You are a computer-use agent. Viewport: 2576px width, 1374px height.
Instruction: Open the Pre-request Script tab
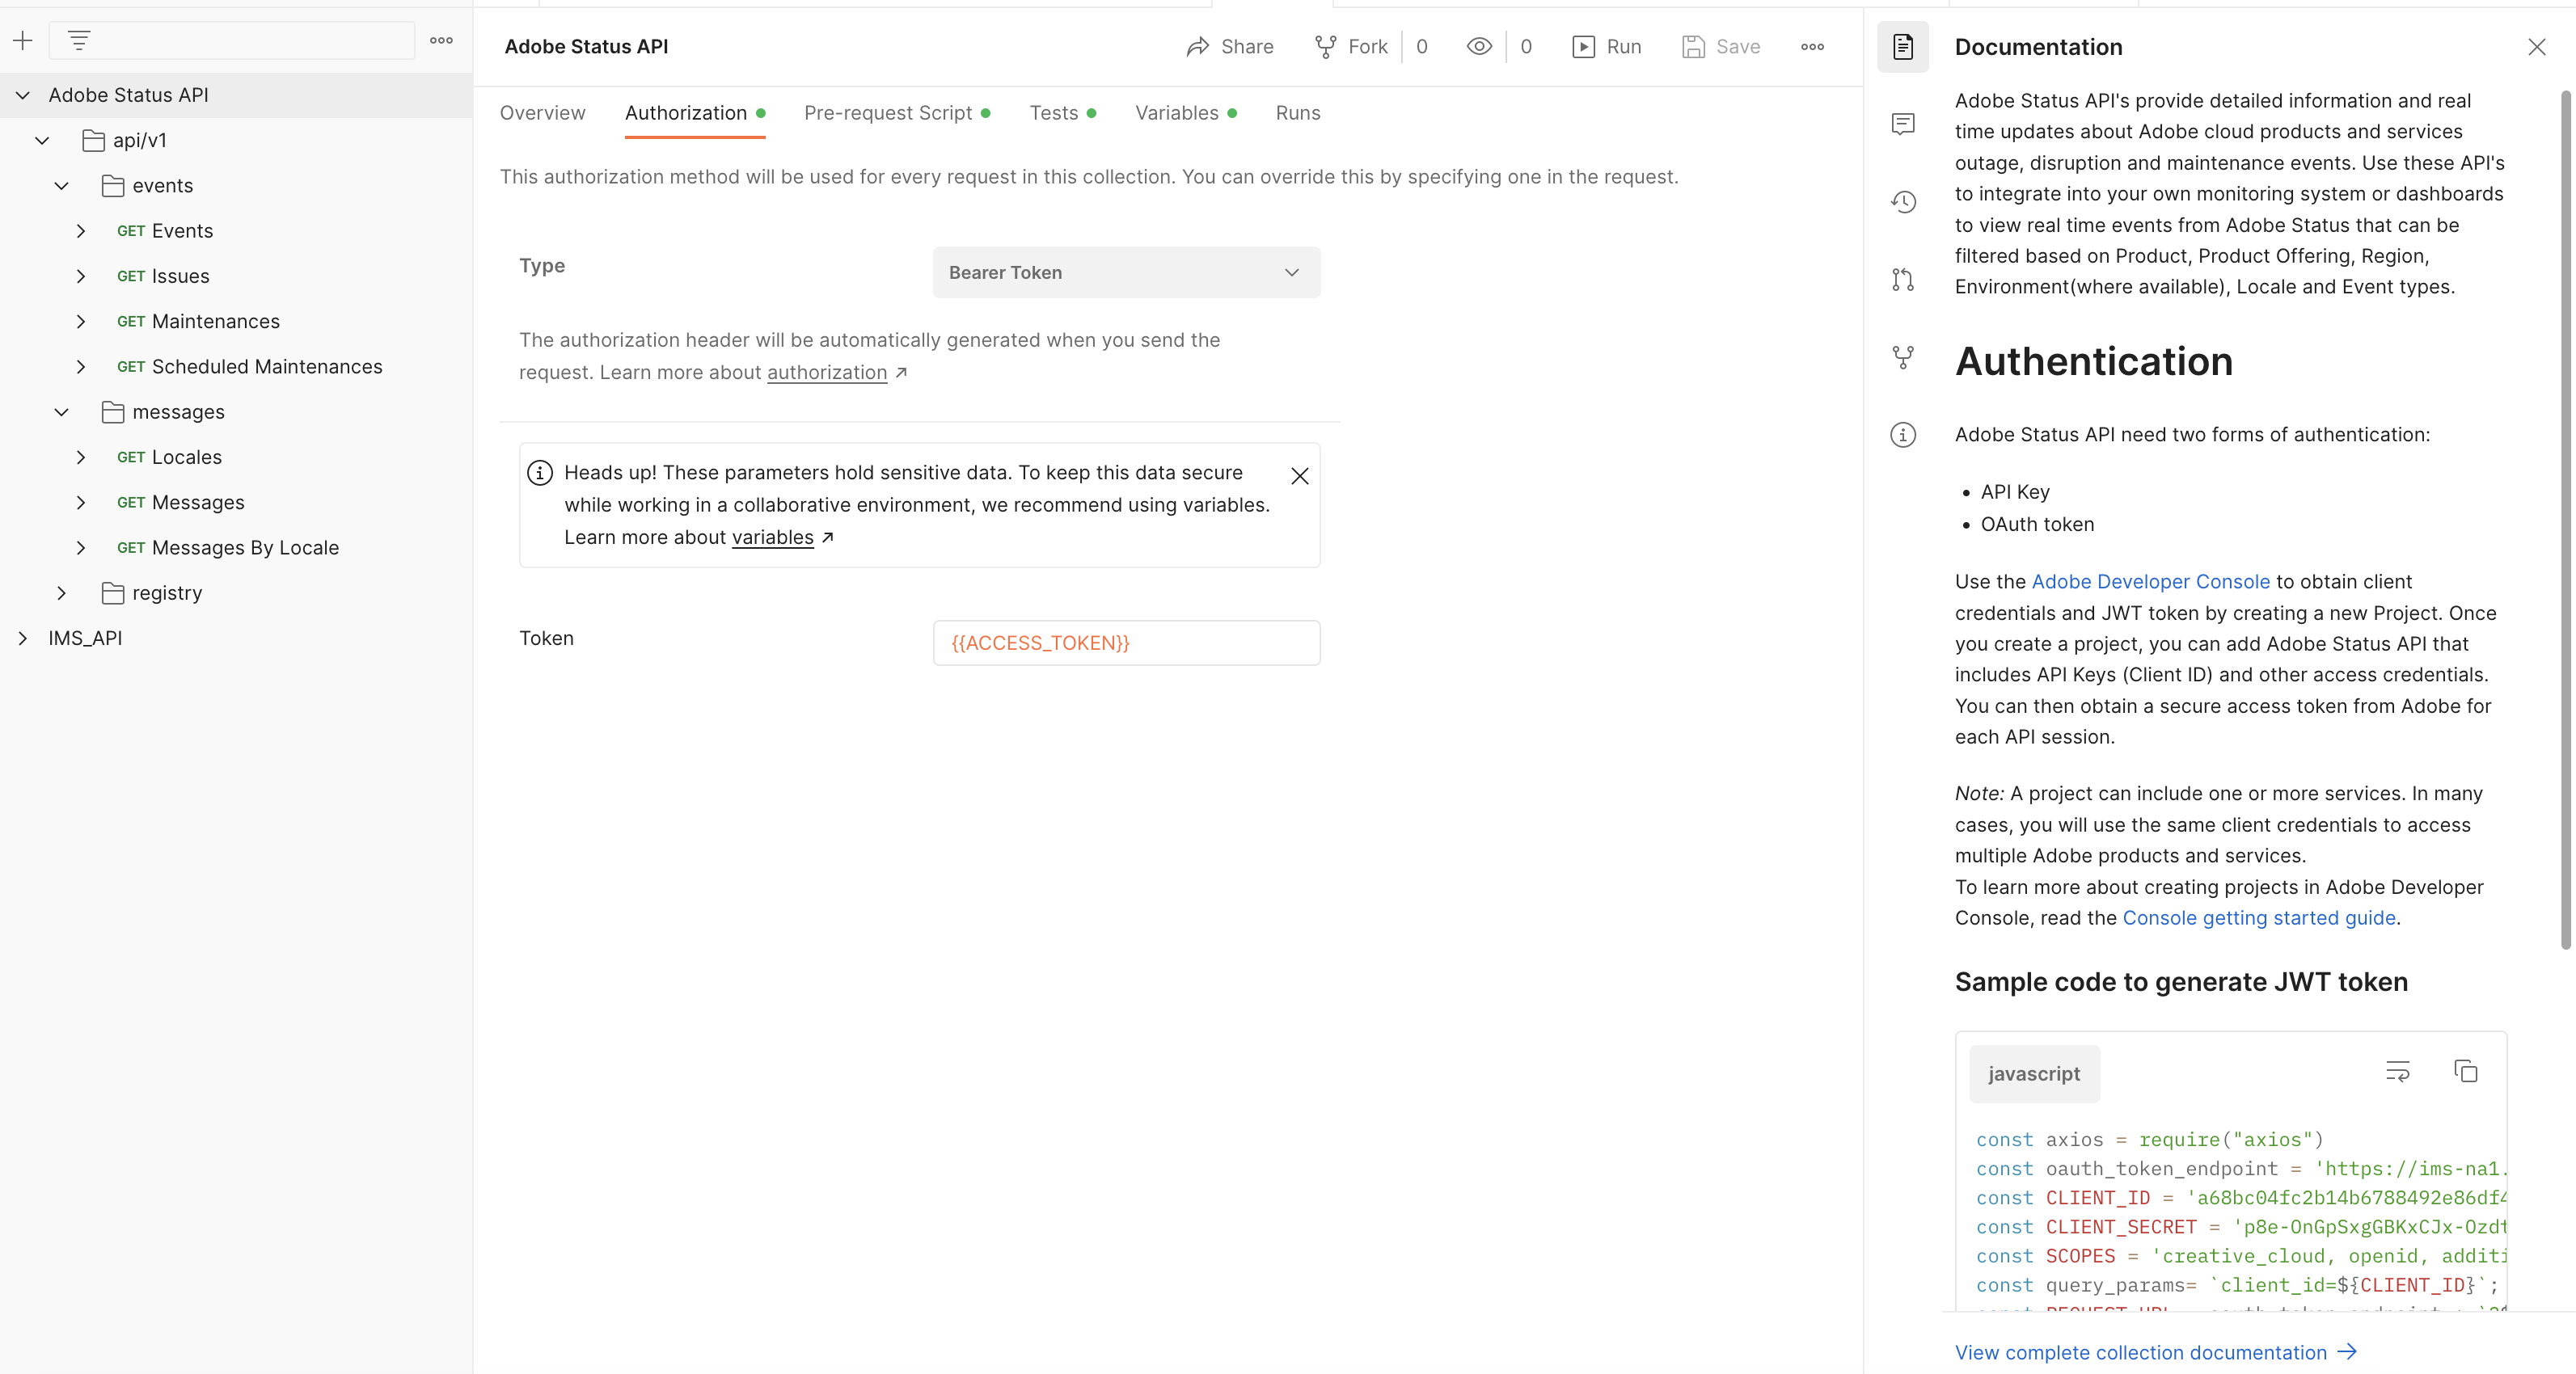[x=897, y=113]
